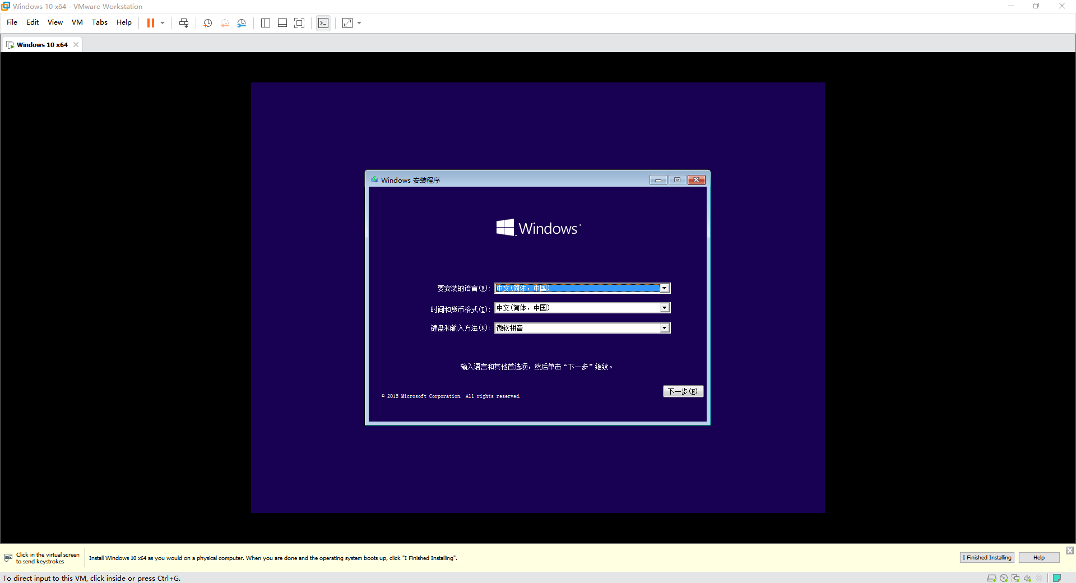Enter full screen mode
The width and height of the screenshot is (1076, 583).
pyautogui.click(x=299, y=23)
